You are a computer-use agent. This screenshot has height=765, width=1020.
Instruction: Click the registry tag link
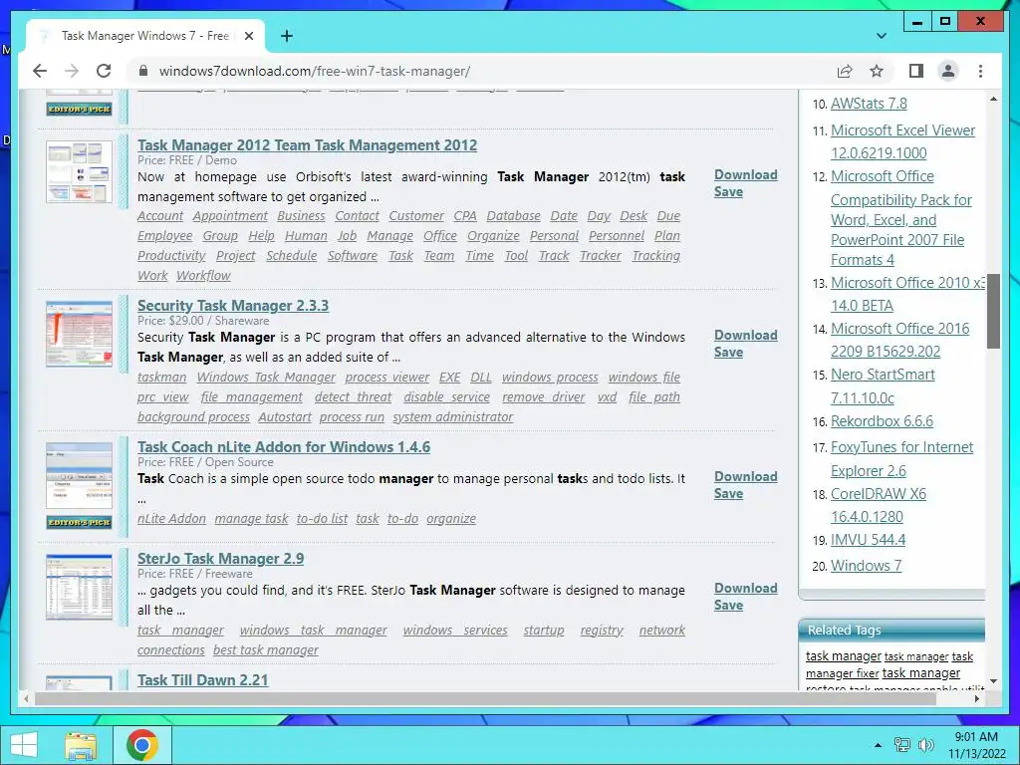[602, 631]
